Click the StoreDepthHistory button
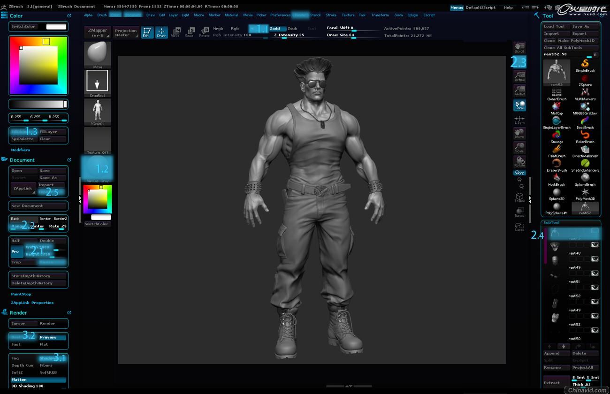The height and width of the screenshot is (394, 610). pos(38,276)
